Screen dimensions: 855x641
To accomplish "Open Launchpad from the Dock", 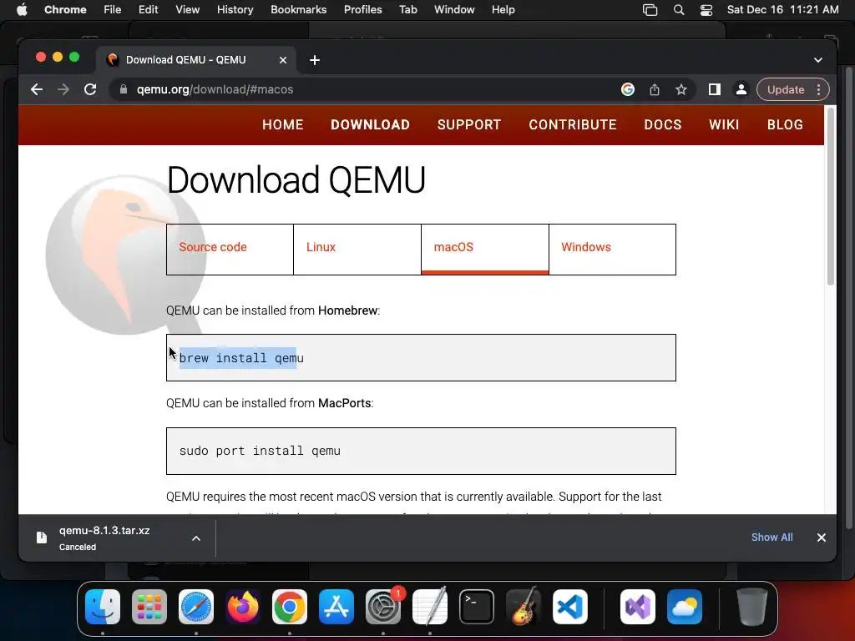I will (x=149, y=607).
